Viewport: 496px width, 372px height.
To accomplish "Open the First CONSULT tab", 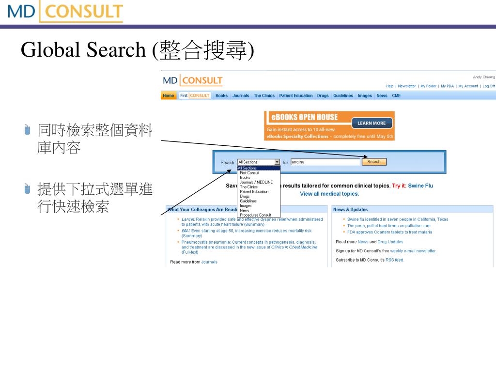I will pos(195,95).
